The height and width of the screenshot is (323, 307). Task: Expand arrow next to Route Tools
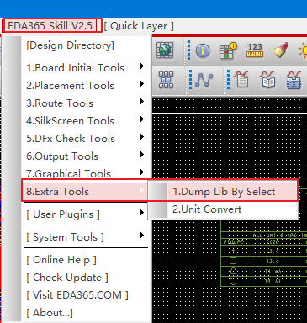tap(142, 102)
